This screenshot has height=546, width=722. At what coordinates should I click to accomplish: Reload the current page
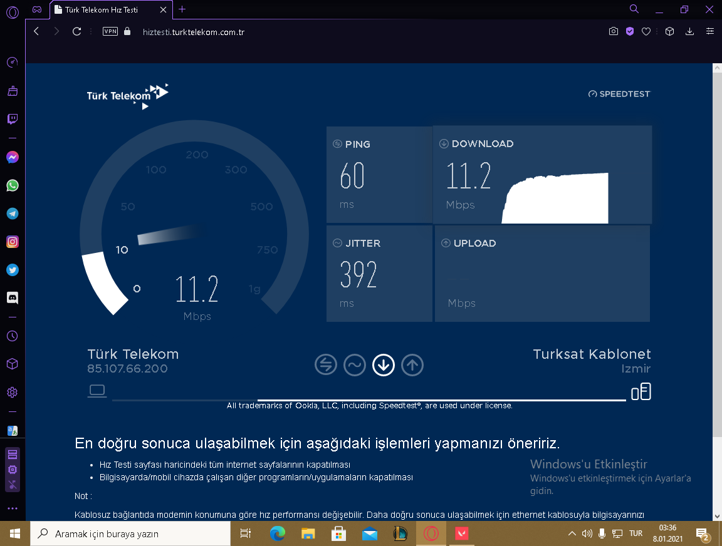click(x=77, y=31)
